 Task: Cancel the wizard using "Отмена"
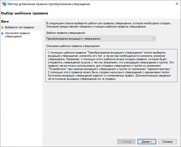[x=167, y=142]
